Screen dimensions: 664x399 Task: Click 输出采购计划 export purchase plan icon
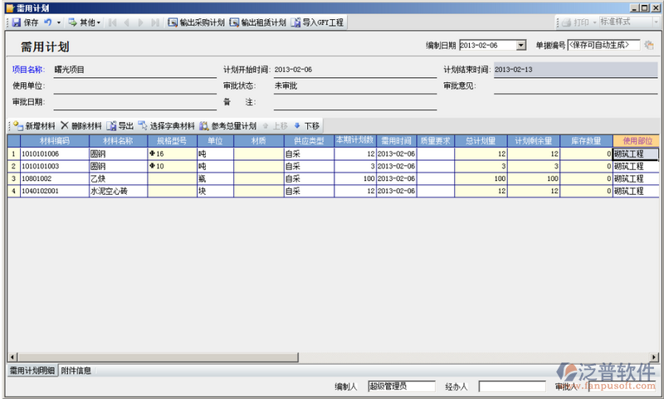[x=173, y=22]
